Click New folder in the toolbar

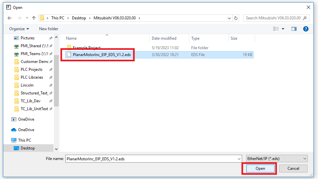click(x=49, y=29)
